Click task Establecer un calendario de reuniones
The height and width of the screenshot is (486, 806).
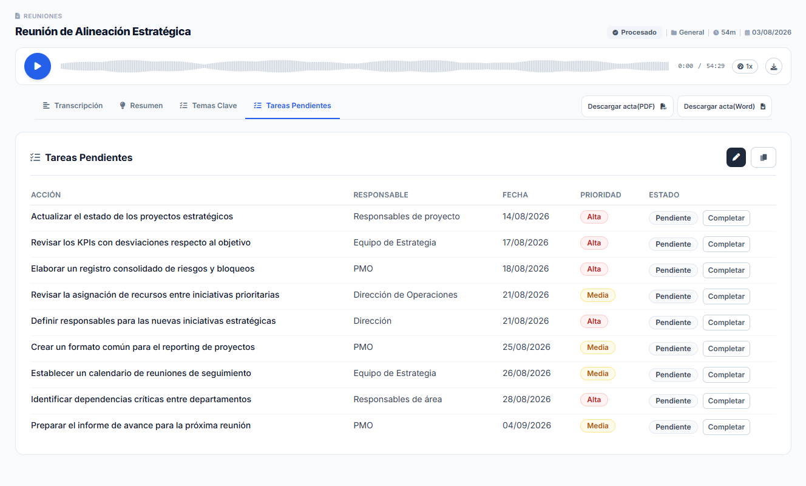[x=141, y=373]
